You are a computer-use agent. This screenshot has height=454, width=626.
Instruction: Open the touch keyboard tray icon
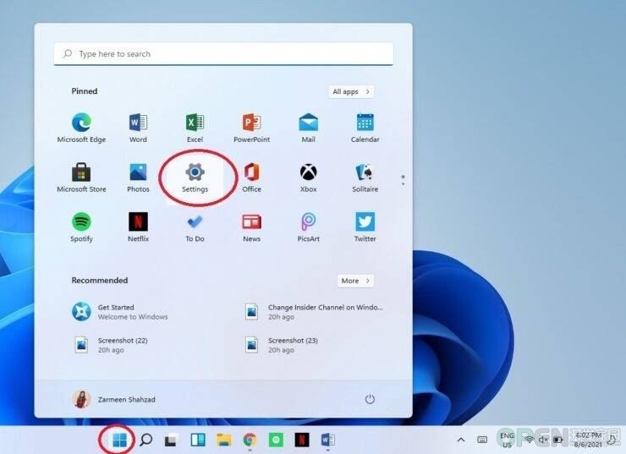(482, 440)
